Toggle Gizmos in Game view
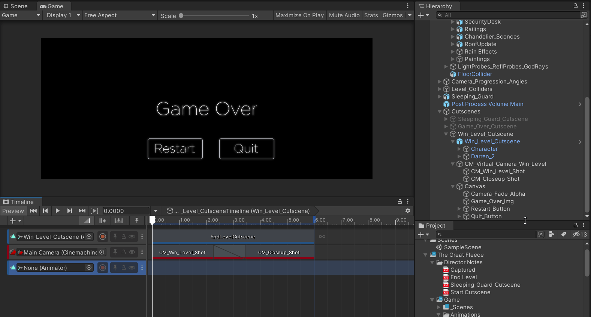591x317 pixels. coord(392,15)
